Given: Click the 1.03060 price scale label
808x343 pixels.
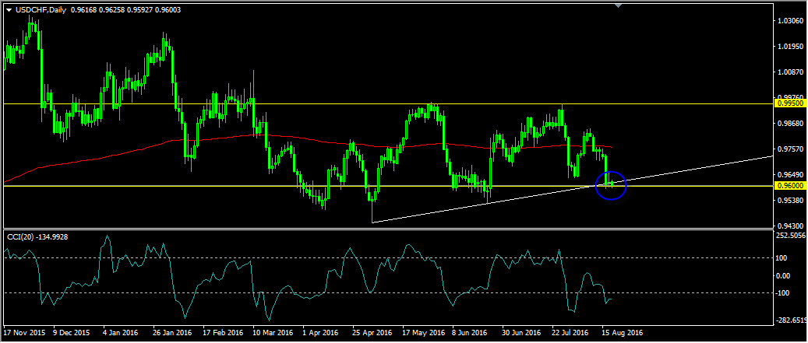Looking at the screenshot, I should pyautogui.click(x=792, y=22).
